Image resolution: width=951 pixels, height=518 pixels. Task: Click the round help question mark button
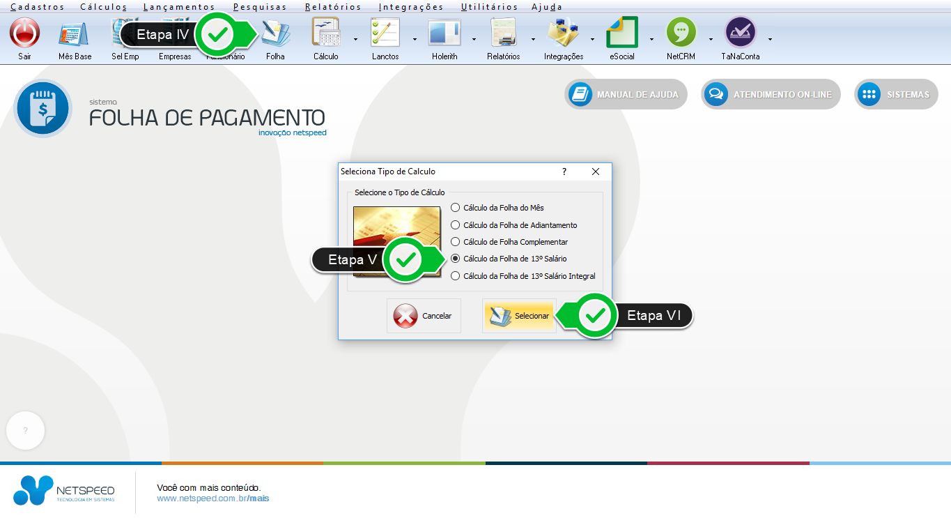(x=26, y=431)
